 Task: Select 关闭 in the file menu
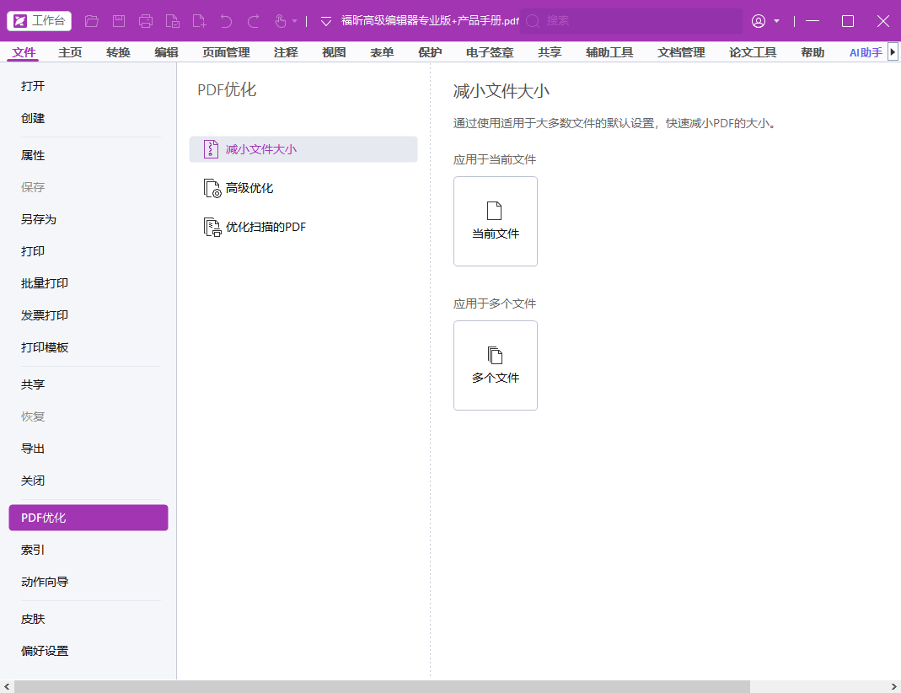click(33, 481)
